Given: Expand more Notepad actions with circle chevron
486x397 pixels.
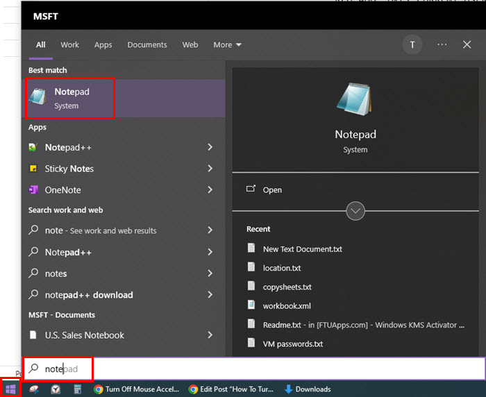Looking at the screenshot, I should (355, 211).
